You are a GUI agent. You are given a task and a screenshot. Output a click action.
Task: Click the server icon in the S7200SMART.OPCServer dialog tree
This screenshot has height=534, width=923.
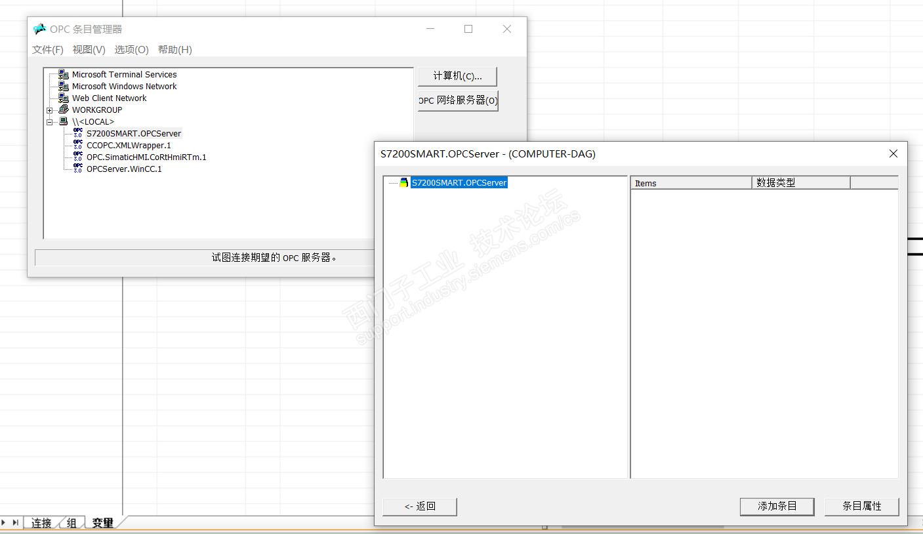(404, 182)
